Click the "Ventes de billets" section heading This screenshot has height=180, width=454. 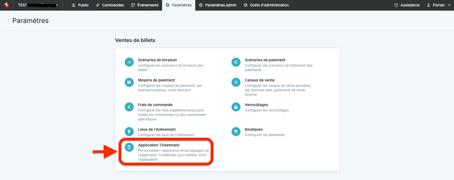tap(135, 40)
